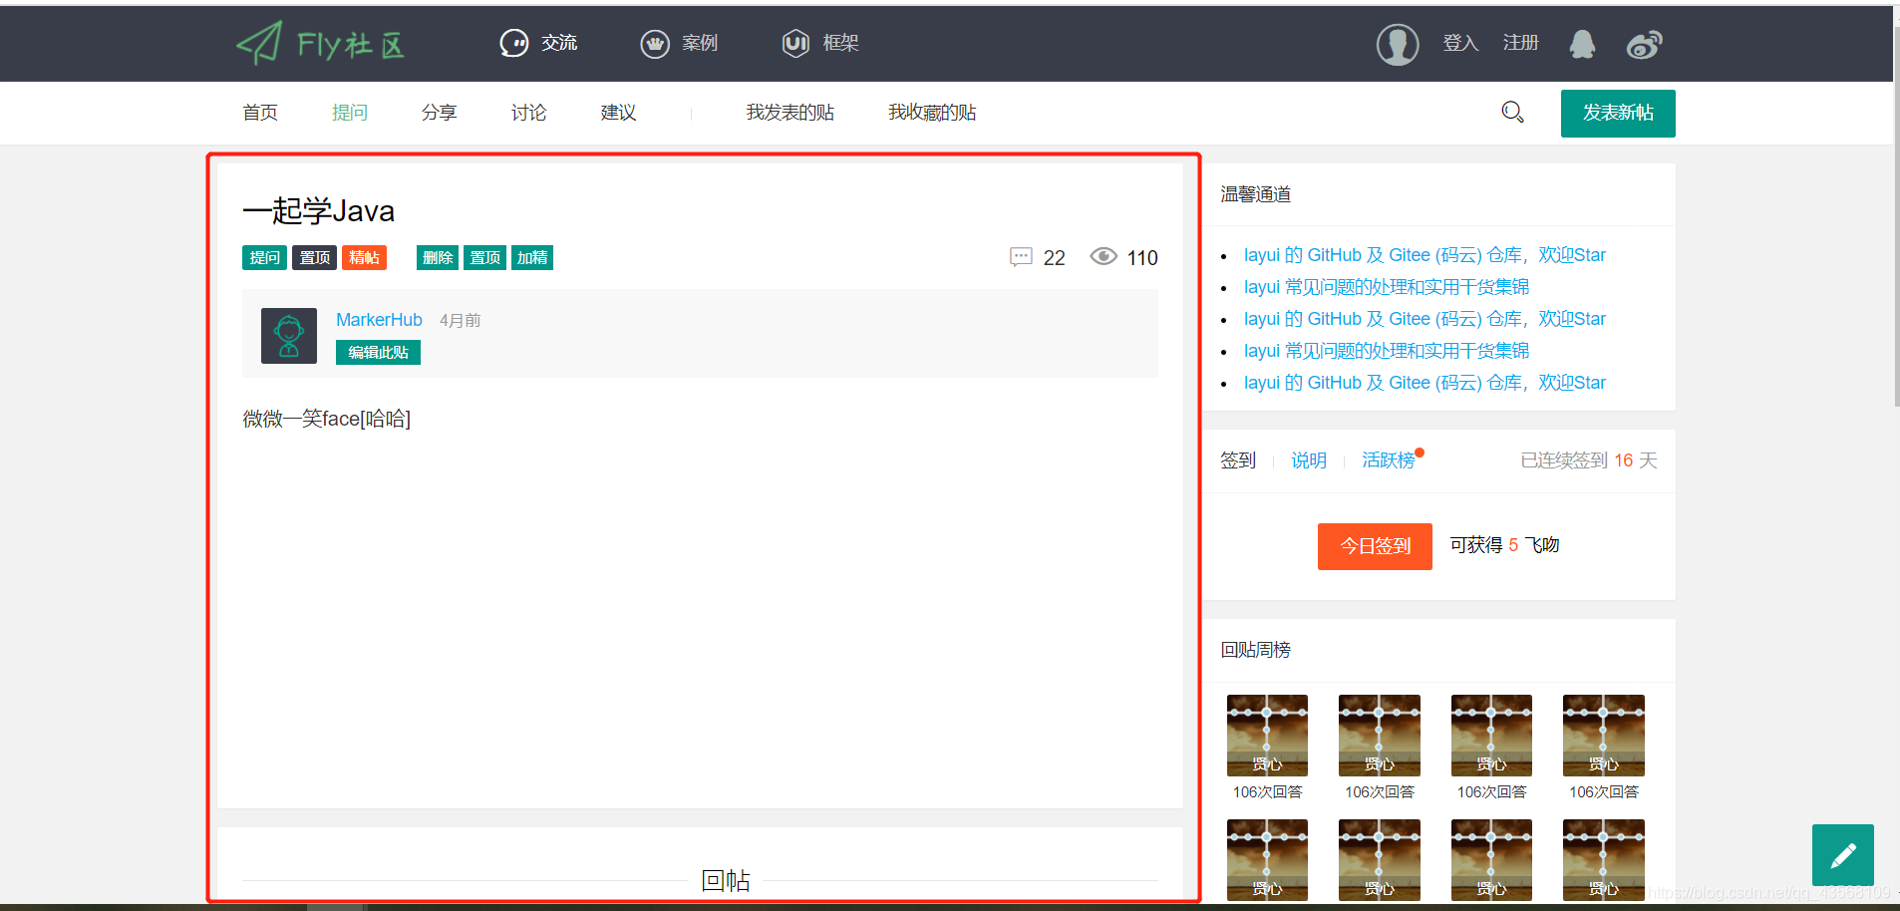Click the floating pencil edit button

pyautogui.click(x=1842, y=855)
